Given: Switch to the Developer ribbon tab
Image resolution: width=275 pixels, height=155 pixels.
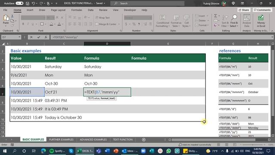Looking at the screenshot, I should pos(130,10).
